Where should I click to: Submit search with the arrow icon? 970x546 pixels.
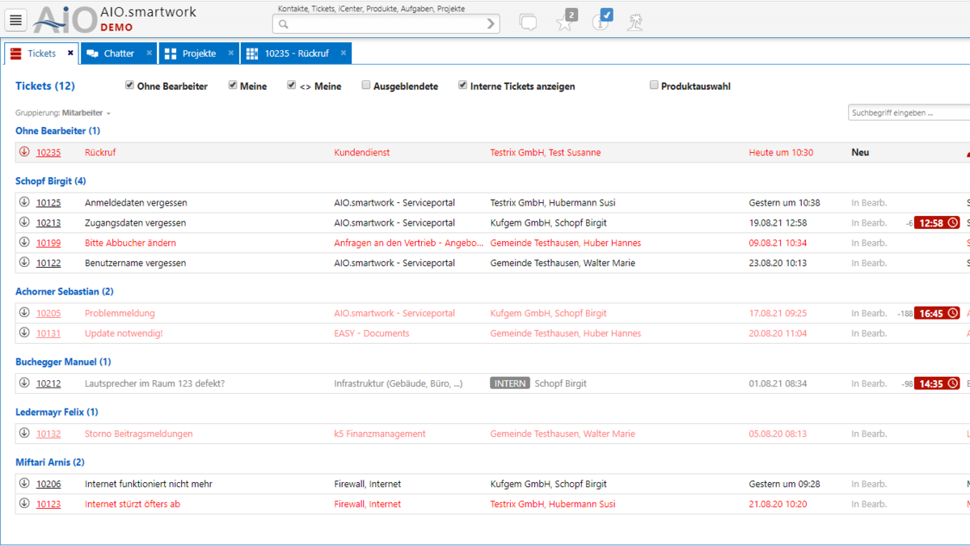tap(491, 24)
